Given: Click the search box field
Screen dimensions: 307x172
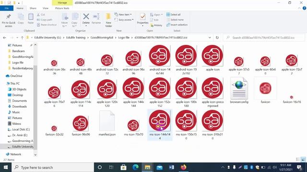Looking at the screenshot, I should [x=264, y=38].
